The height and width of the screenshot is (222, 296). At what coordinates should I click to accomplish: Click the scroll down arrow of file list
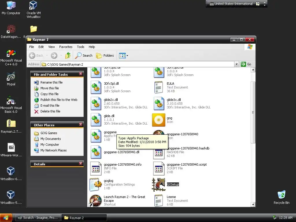tap(253, 204)
